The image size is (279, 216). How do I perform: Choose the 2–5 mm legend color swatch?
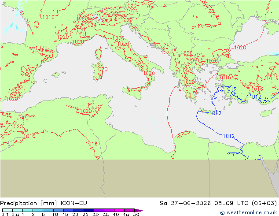pyautogui.click(x=38, y=210)
